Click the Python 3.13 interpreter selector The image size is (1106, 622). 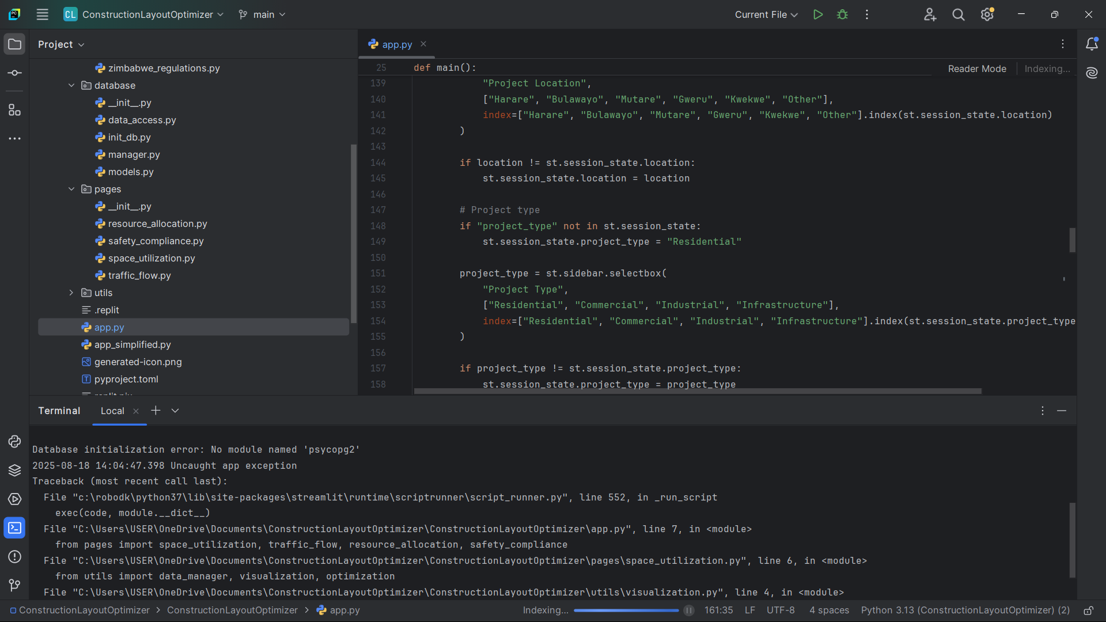point(965,610)
